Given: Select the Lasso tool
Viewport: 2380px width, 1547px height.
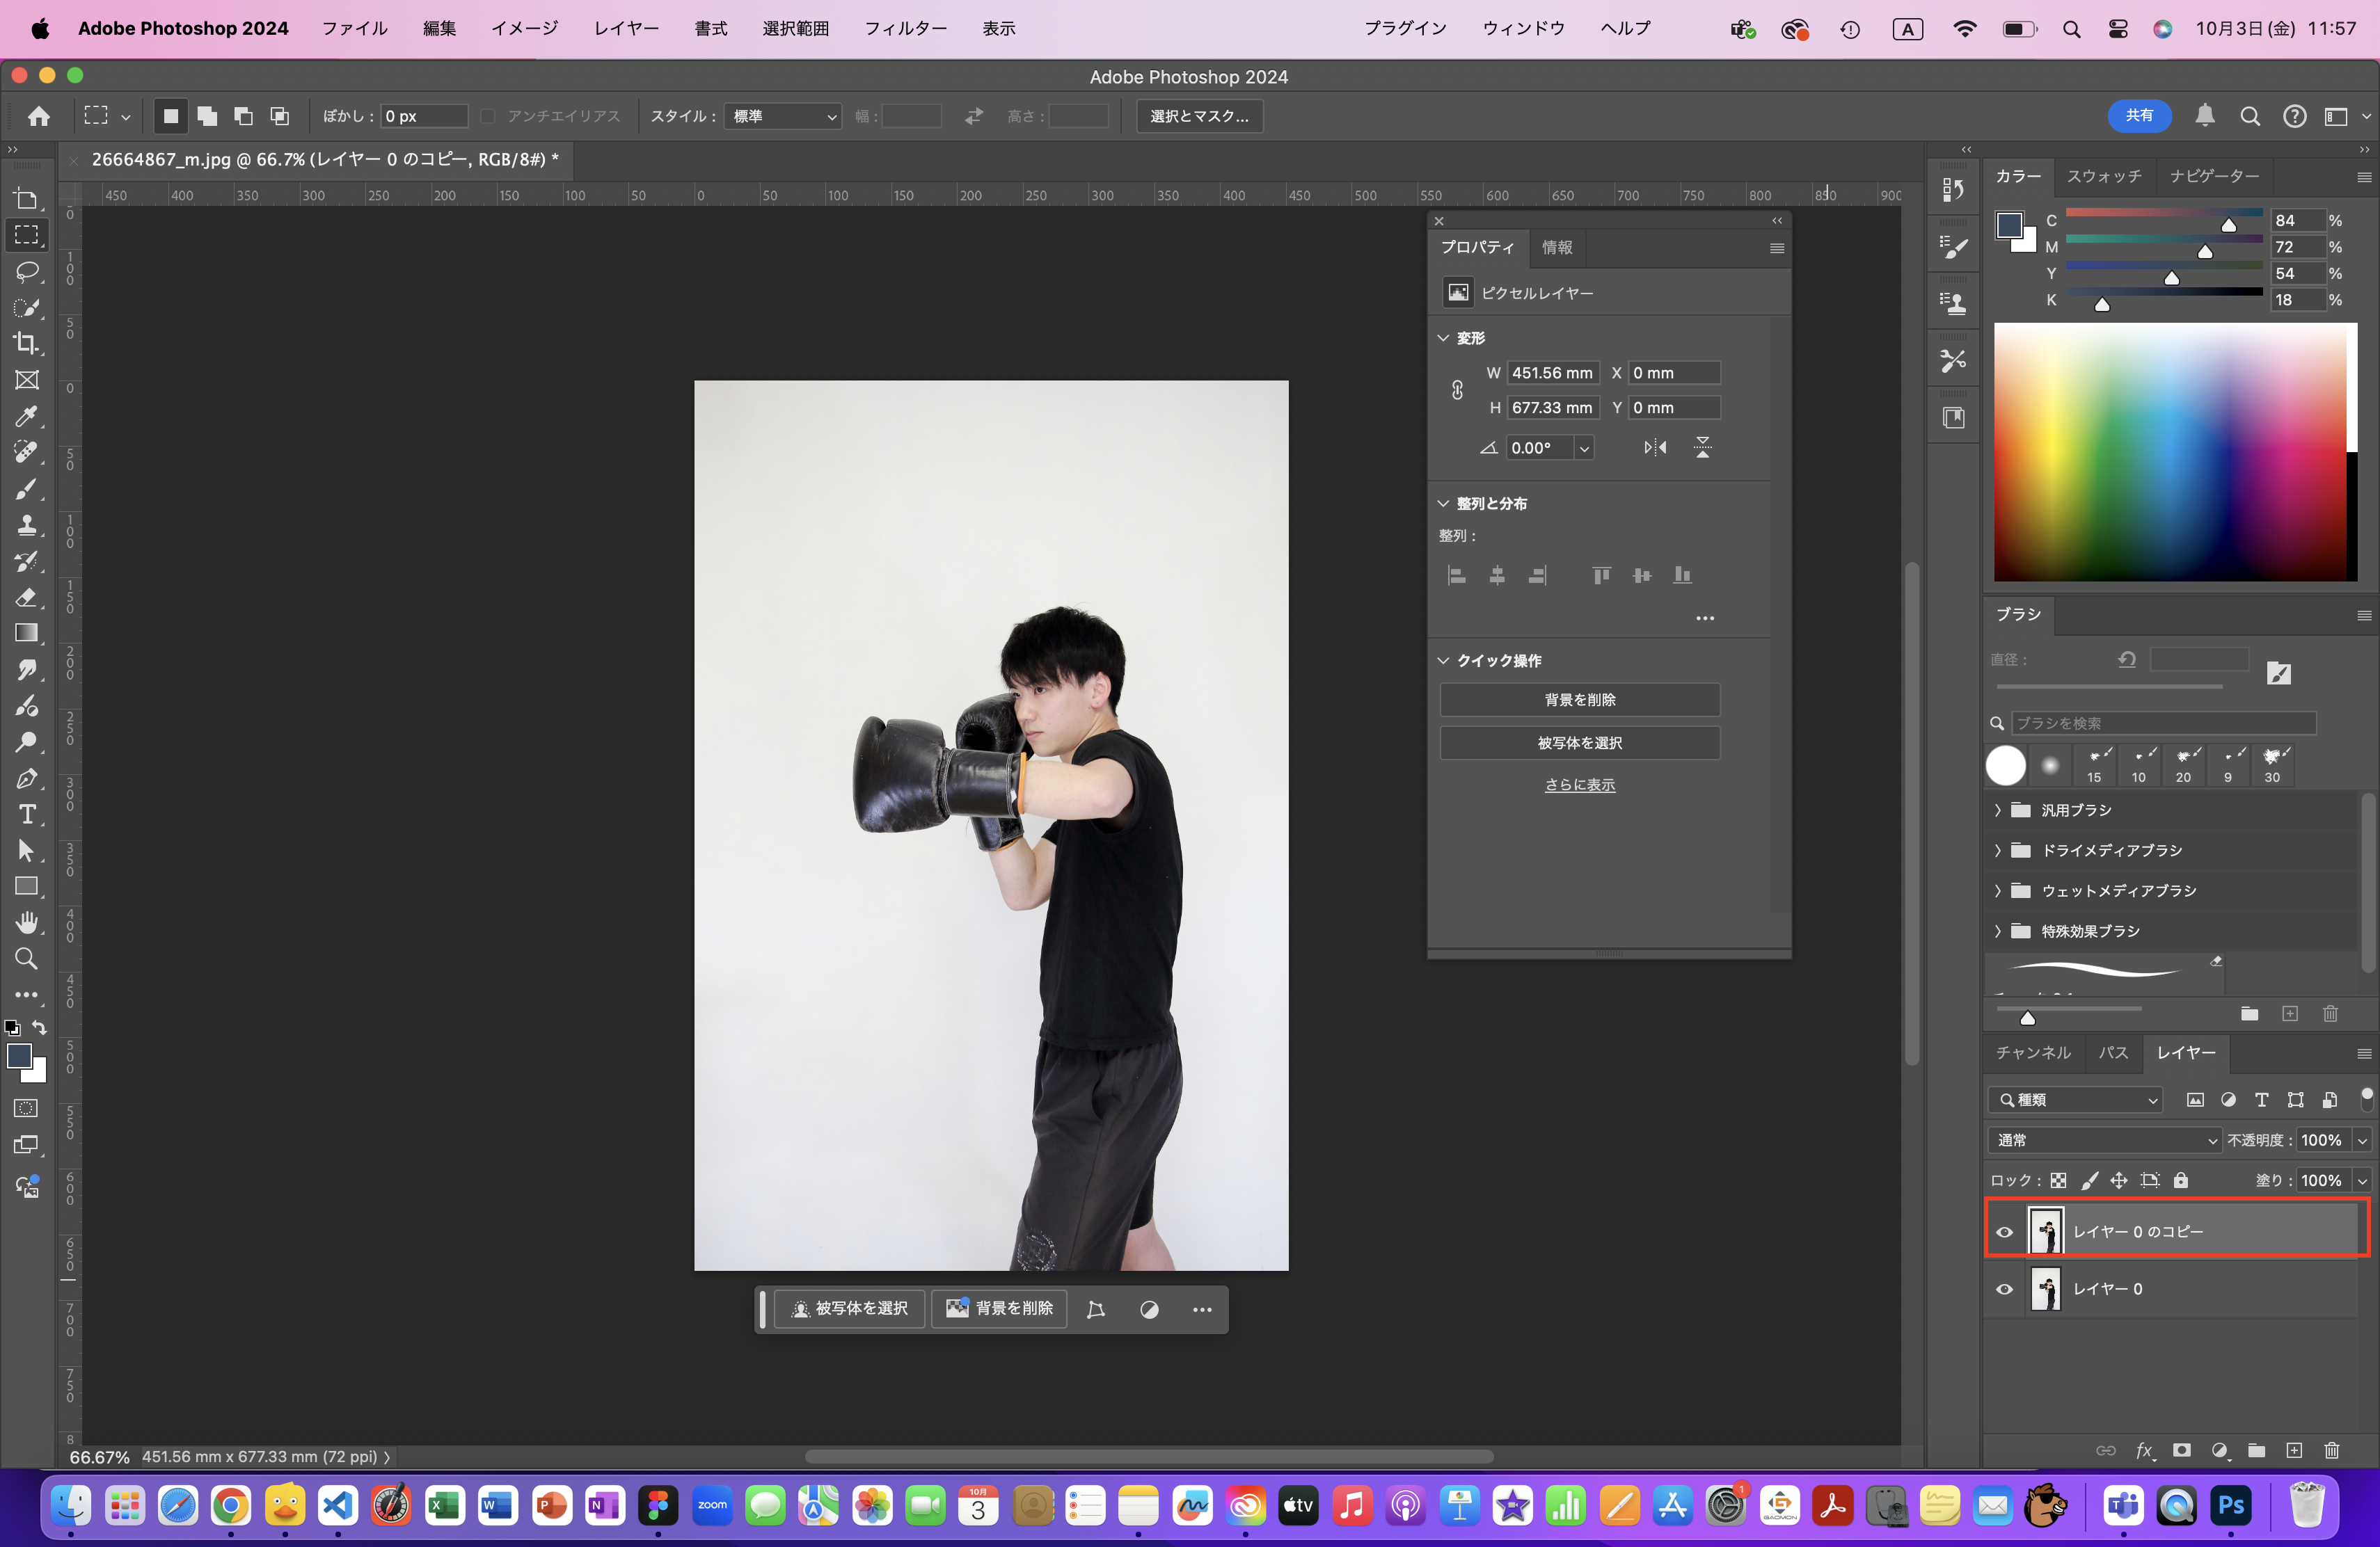Looking at the screenshot, I should [x=27, y=272].
